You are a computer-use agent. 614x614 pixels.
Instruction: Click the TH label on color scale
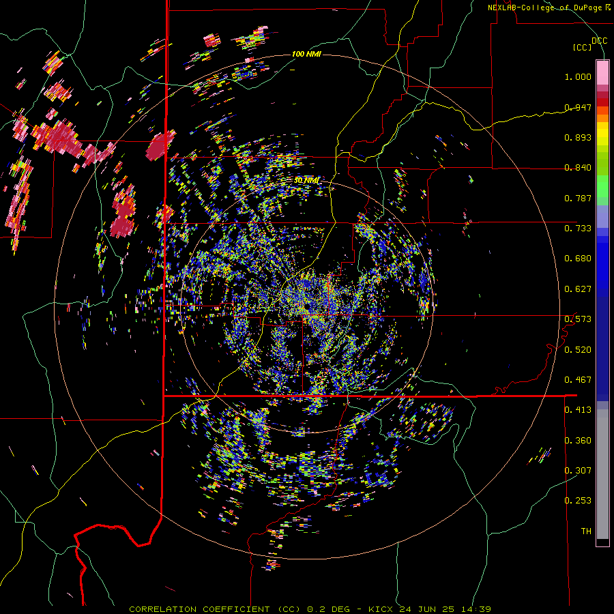(x=586, y=531)
